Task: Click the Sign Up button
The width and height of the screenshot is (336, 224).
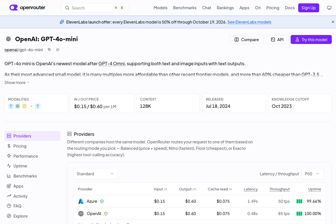Action: [x=309, y=8]
